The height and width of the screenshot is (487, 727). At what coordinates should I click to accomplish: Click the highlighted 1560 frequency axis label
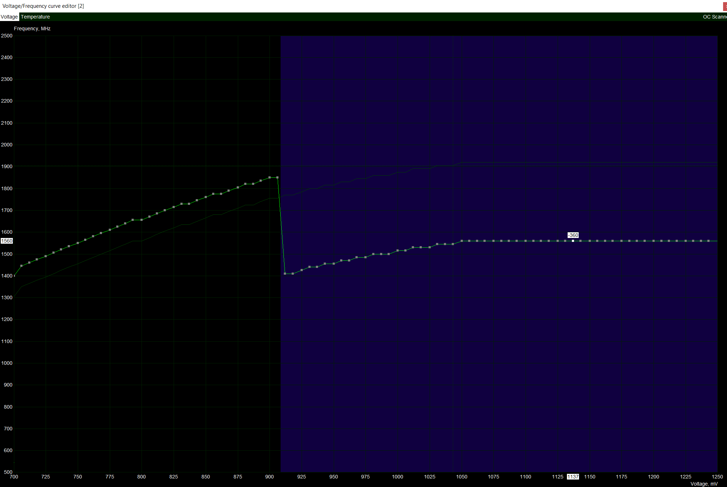click(x=7, y=241)
